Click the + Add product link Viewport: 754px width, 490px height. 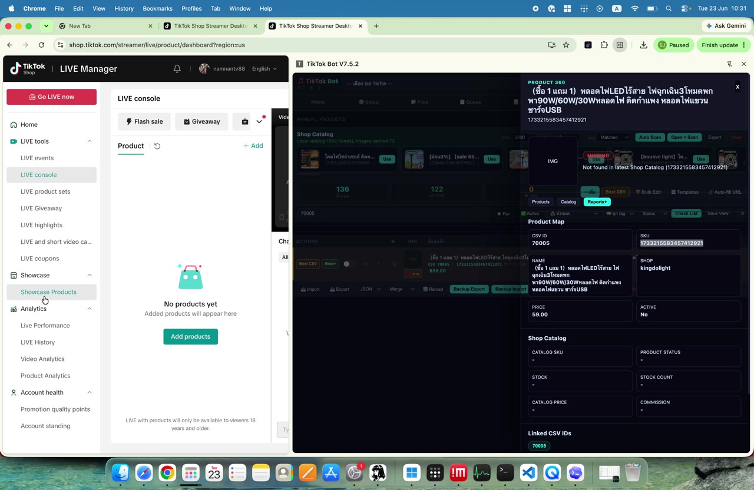tap(253, 146)
